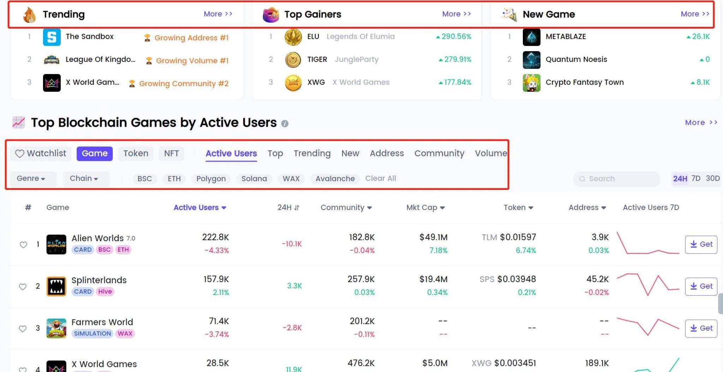Image resolution: width=723 pixels, height=372 pixels.
Task: Sort by Address column
Action: 587,208
